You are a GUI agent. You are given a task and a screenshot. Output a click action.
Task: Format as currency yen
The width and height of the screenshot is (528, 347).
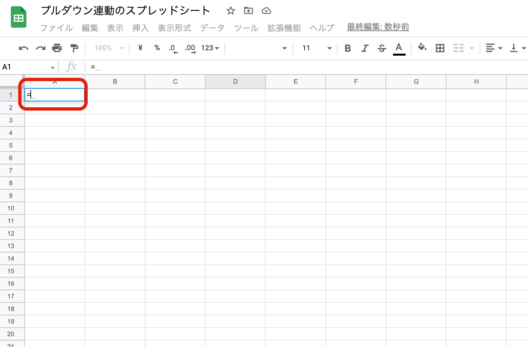pyautogui.click(x=140, y=48)
